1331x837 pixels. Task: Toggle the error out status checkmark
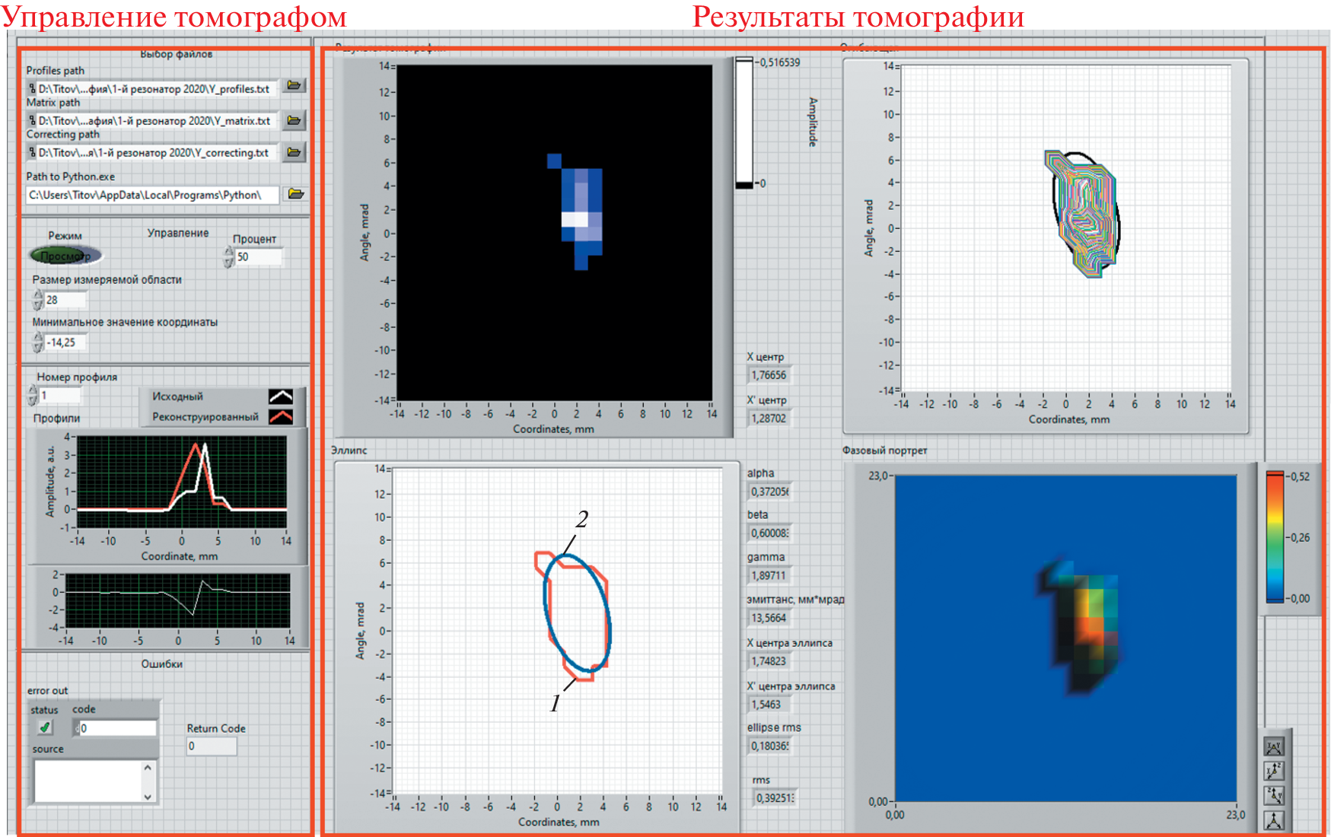(x=45, y=727)
